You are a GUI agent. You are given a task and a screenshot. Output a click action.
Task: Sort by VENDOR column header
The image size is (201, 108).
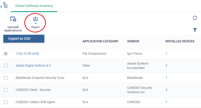coord(133,41)
